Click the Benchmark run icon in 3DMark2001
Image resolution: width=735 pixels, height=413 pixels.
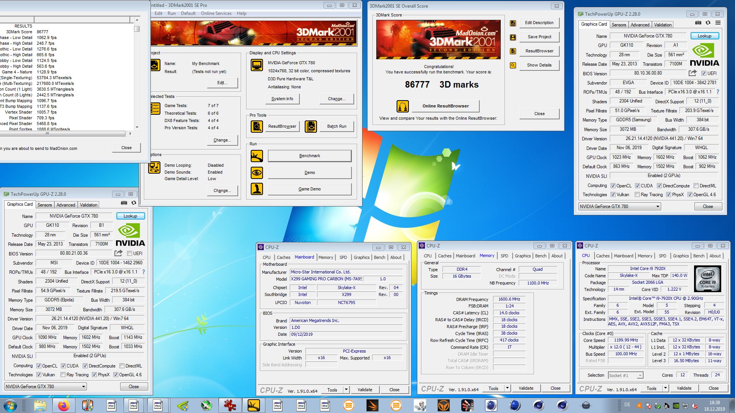click(257, 156)
